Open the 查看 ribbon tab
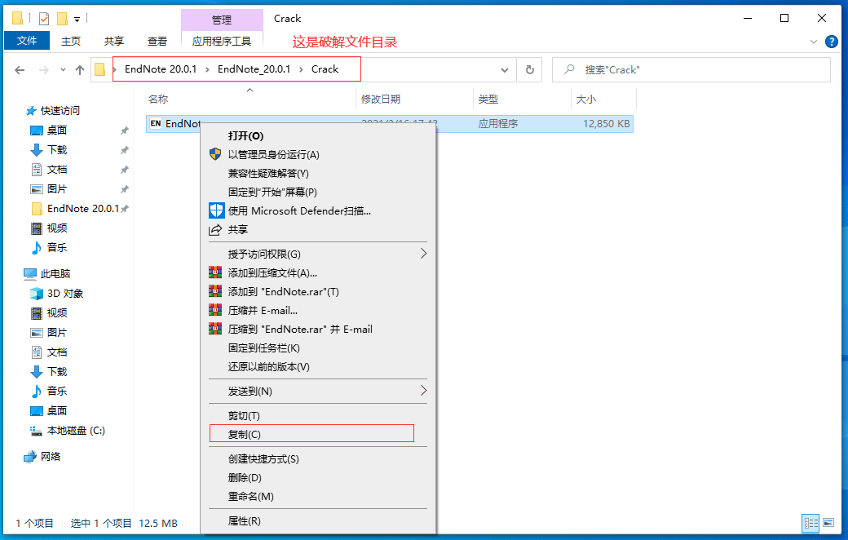This screenshot has height=540, width=848. click(x=157, y=41)
